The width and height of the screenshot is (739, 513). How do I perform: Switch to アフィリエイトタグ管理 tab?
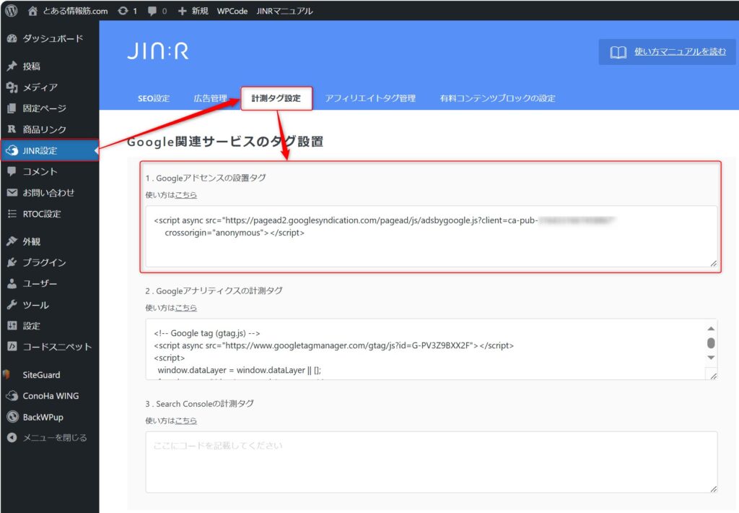tap(370, 98)
